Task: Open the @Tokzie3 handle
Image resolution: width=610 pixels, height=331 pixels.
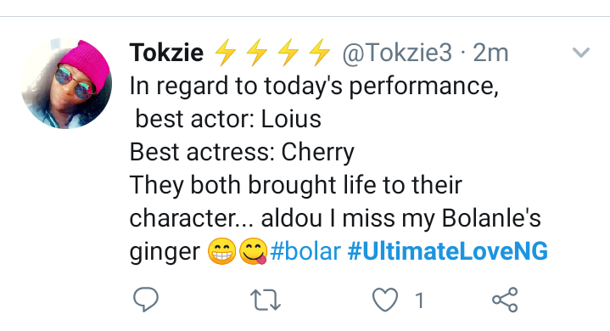Action: tap(397, 52)
